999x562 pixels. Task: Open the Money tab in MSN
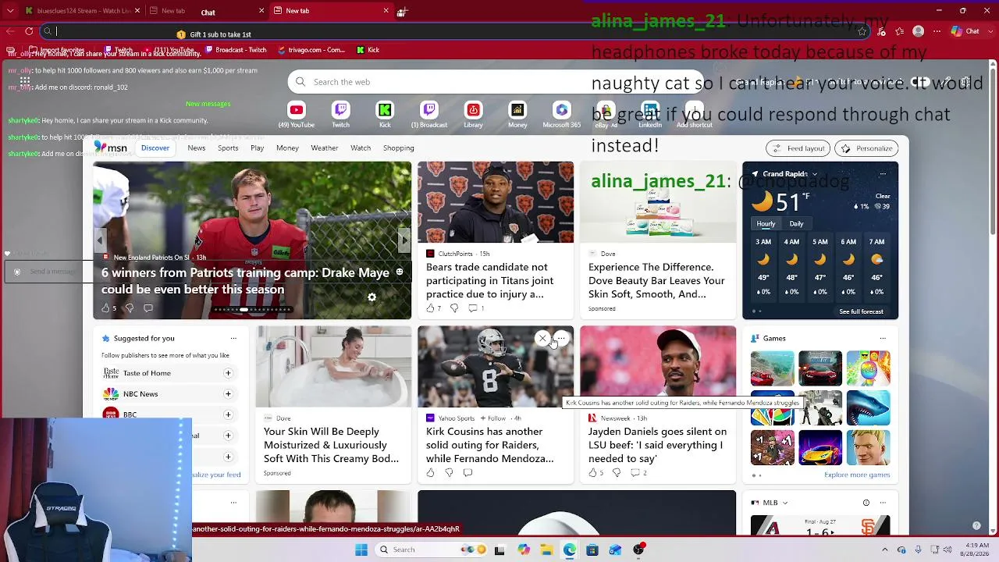[287, 148]
